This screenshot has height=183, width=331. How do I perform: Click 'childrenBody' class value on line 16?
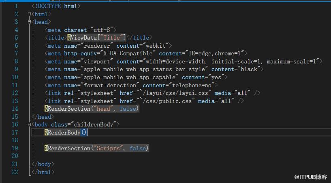click(x=94, y=124)
